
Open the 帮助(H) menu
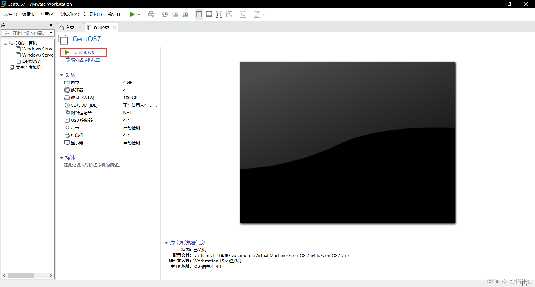coord(114,14)
